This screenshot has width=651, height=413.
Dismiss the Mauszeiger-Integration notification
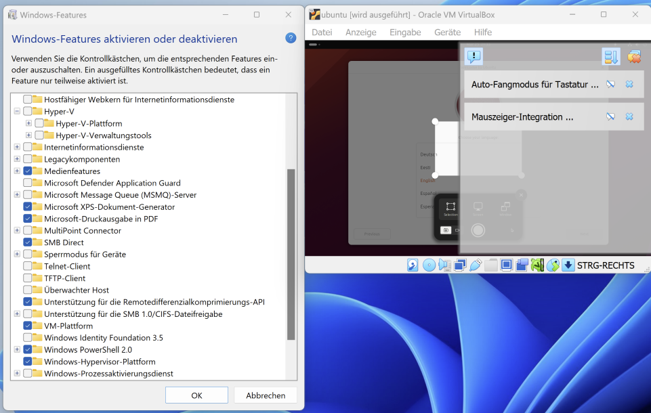(629, 116)
